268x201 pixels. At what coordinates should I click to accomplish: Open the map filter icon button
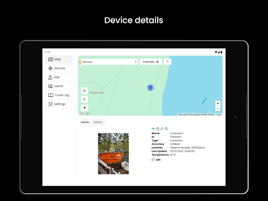167,62
